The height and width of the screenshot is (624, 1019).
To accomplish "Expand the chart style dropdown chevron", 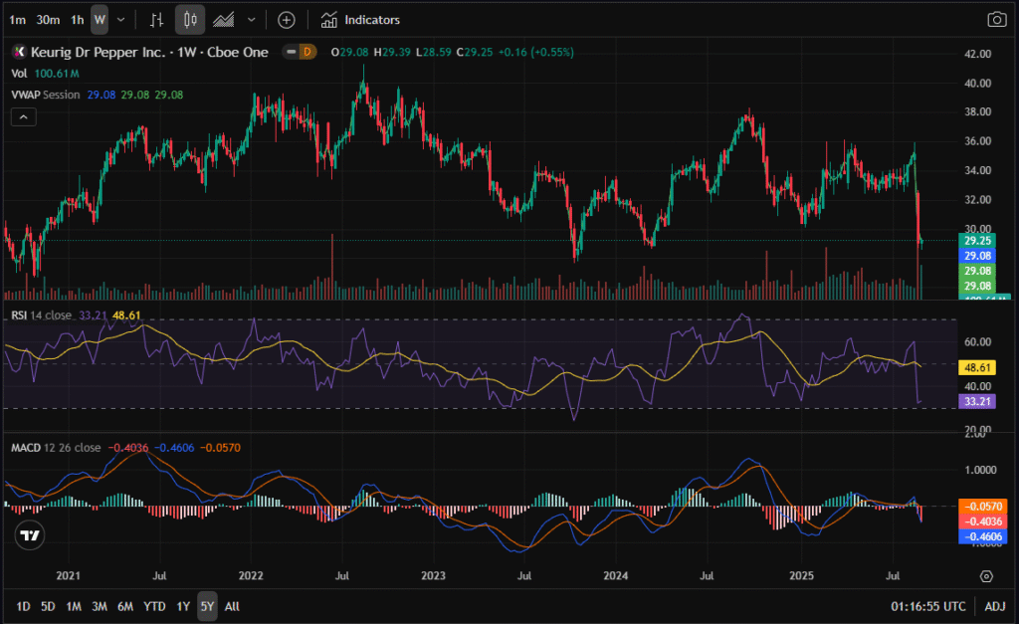I will [x=251, y=20].
